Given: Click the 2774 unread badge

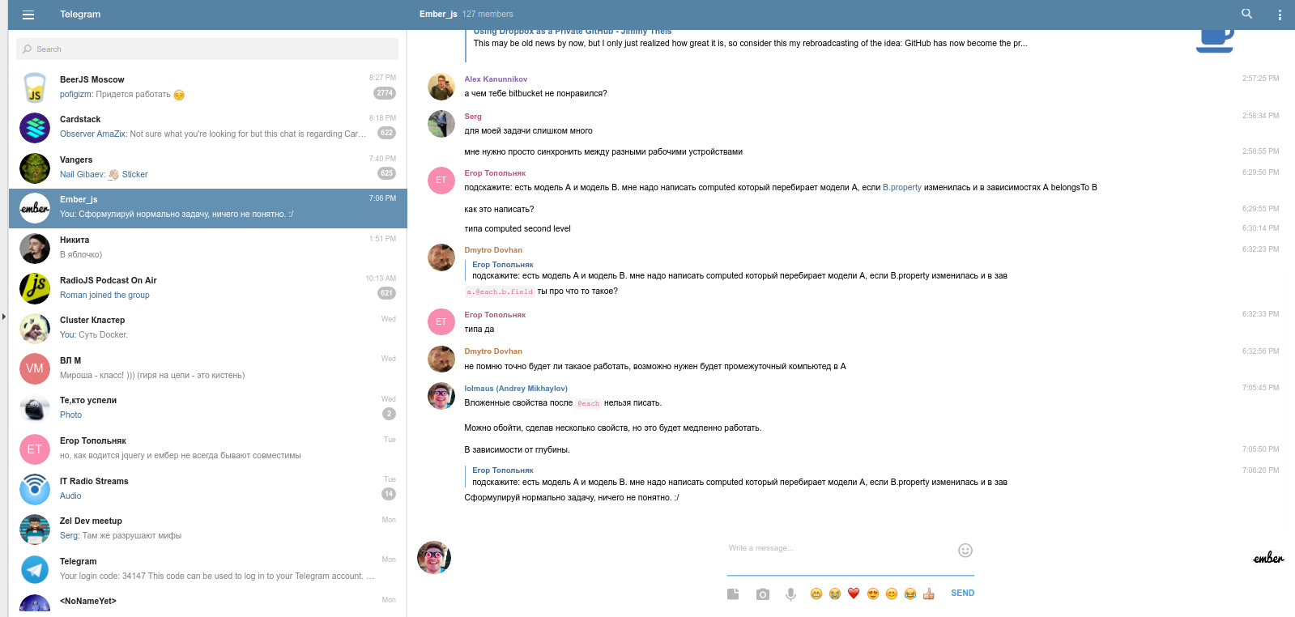Looking at the screenshot, I should pos(385,93).
